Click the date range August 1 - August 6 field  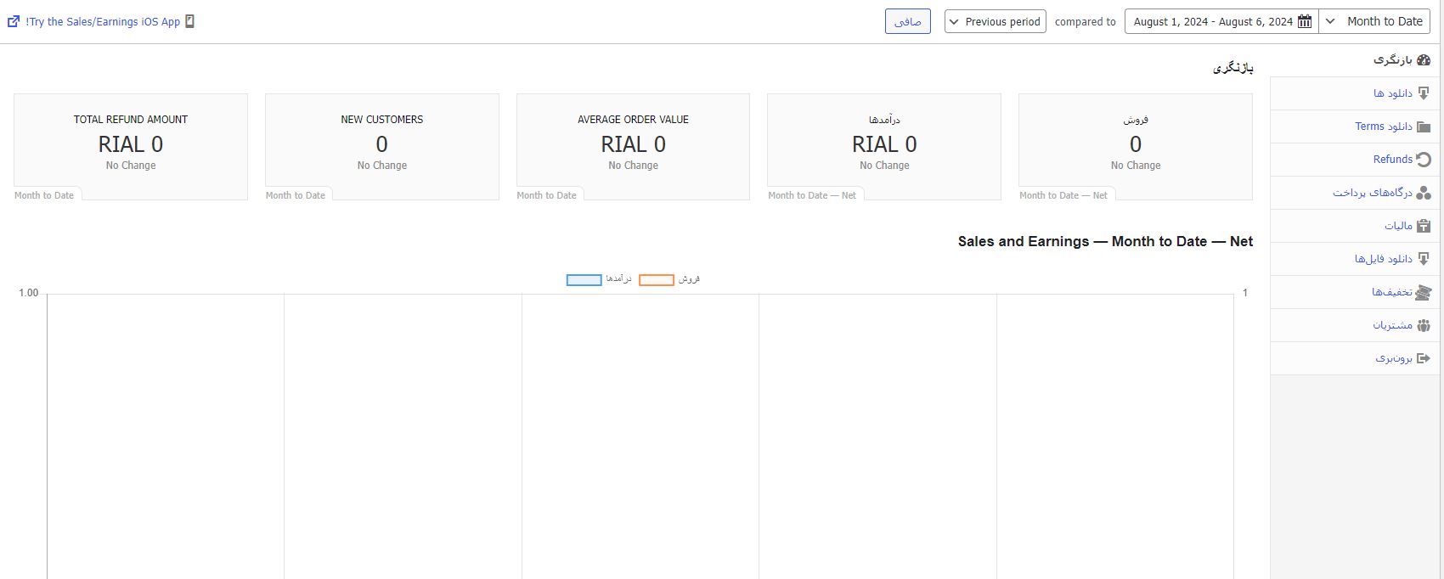1212,22
